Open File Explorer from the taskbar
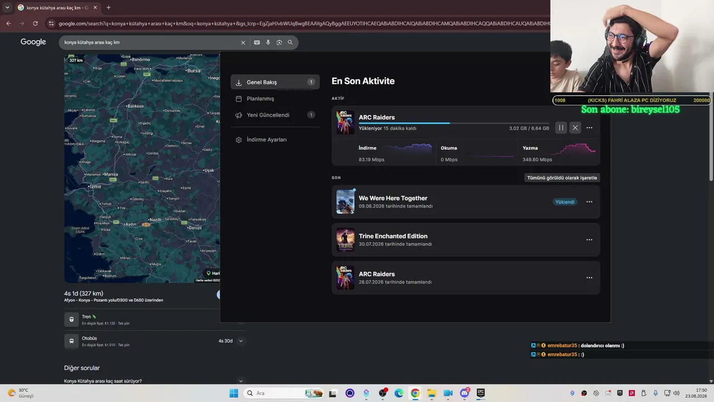This screenshot has height=402, width=714. (432, 393)
